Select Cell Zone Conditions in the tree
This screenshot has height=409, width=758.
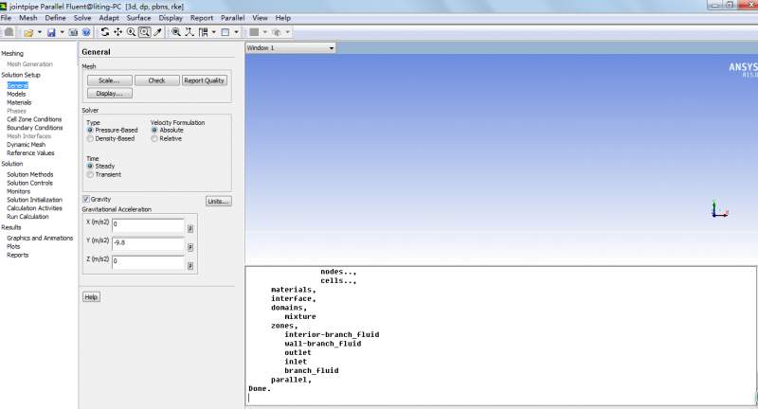pos(34,118)
